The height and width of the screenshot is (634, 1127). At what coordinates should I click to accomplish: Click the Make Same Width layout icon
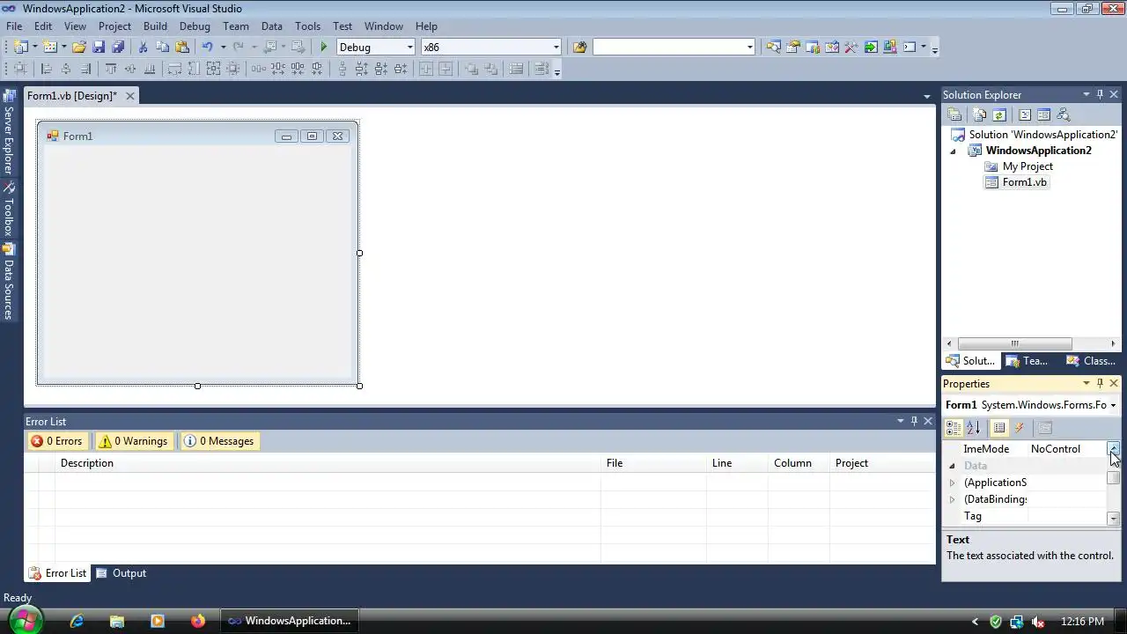pos(174,69)
